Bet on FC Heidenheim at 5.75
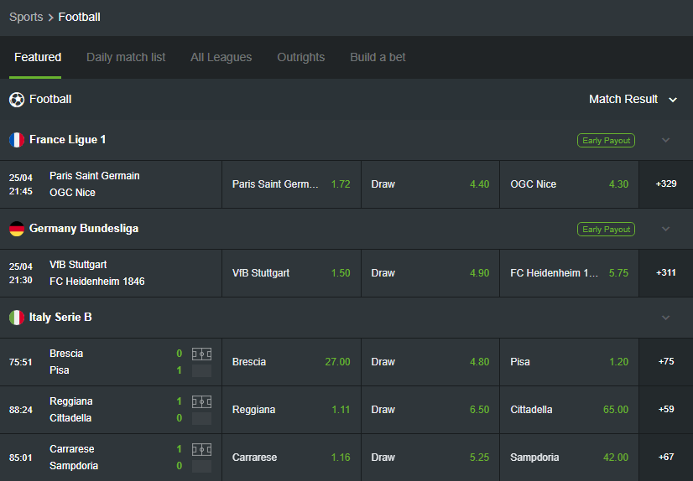This screenshot has height=481, width=693. coord(569,273)
